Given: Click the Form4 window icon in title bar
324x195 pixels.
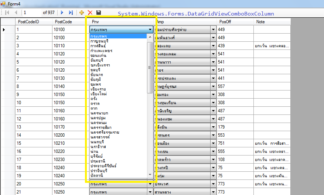Looking at the screenshot, I should pos(4,3).
